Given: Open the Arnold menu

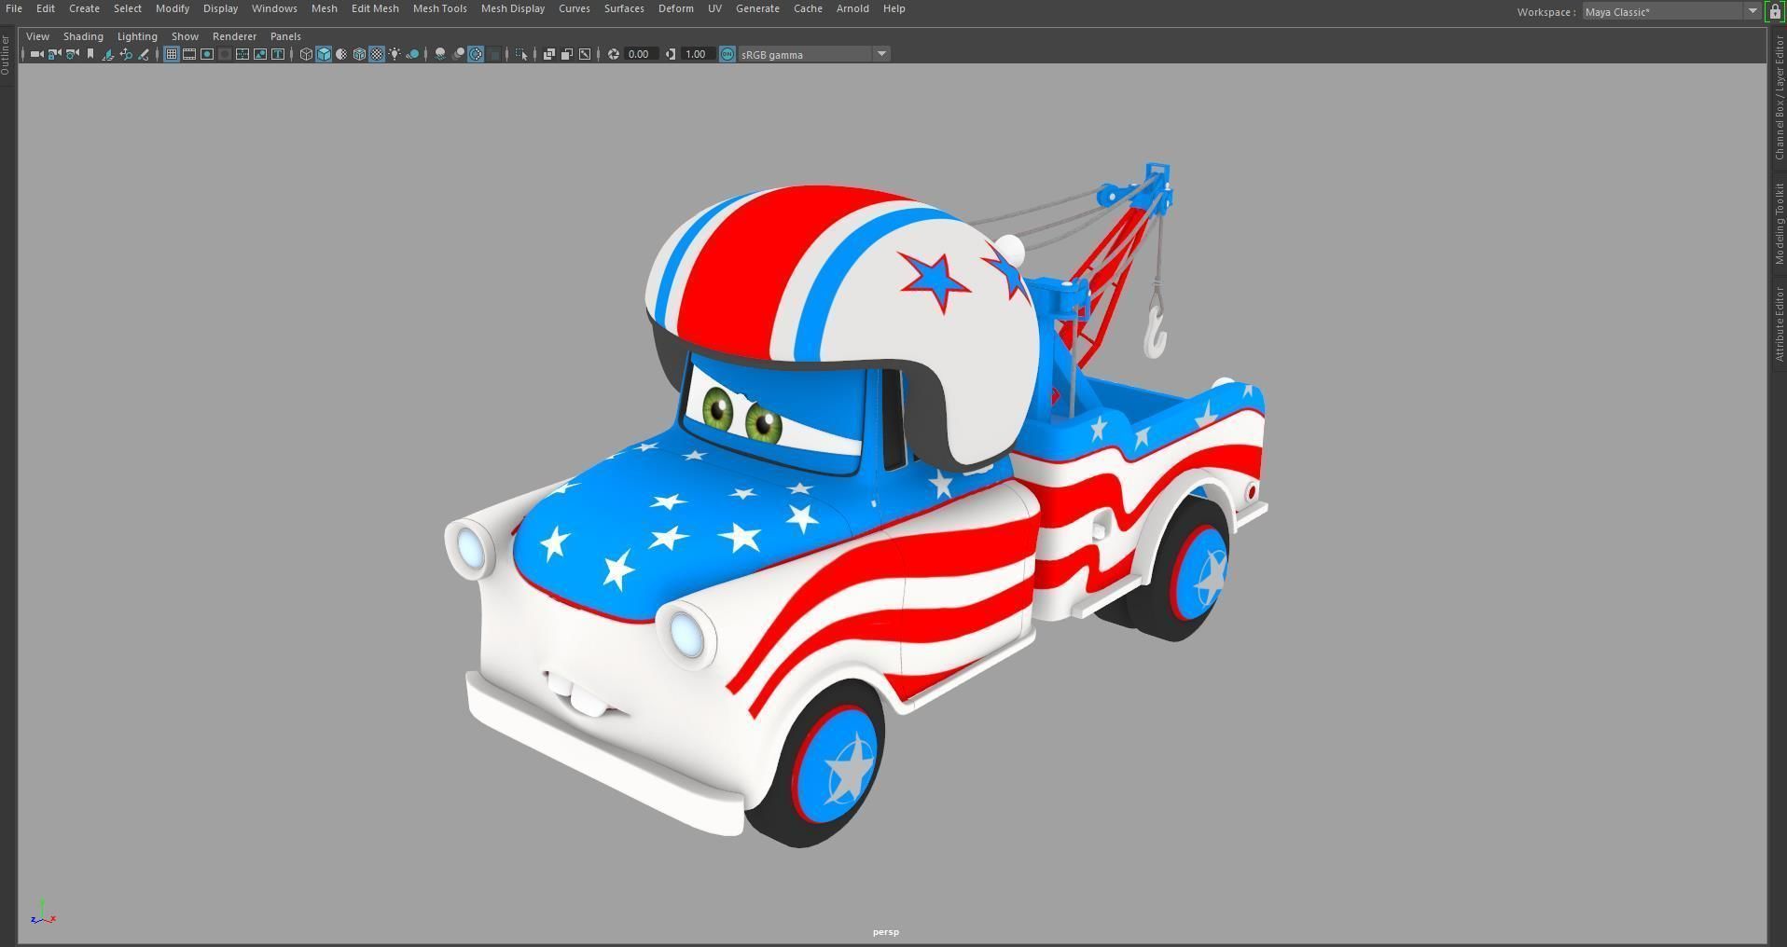Looking at the screenshot, I should click(852, 8).
